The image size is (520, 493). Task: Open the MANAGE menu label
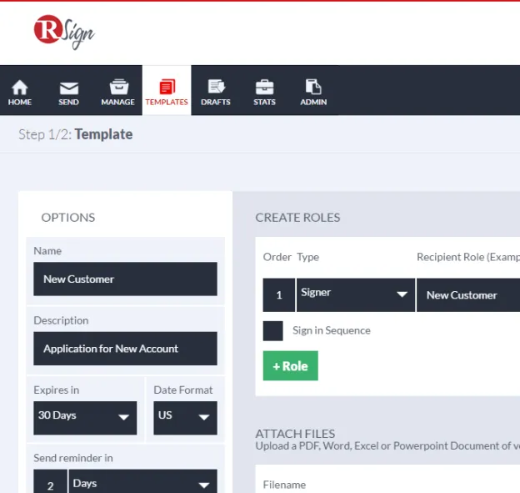(x=118, y=103)
